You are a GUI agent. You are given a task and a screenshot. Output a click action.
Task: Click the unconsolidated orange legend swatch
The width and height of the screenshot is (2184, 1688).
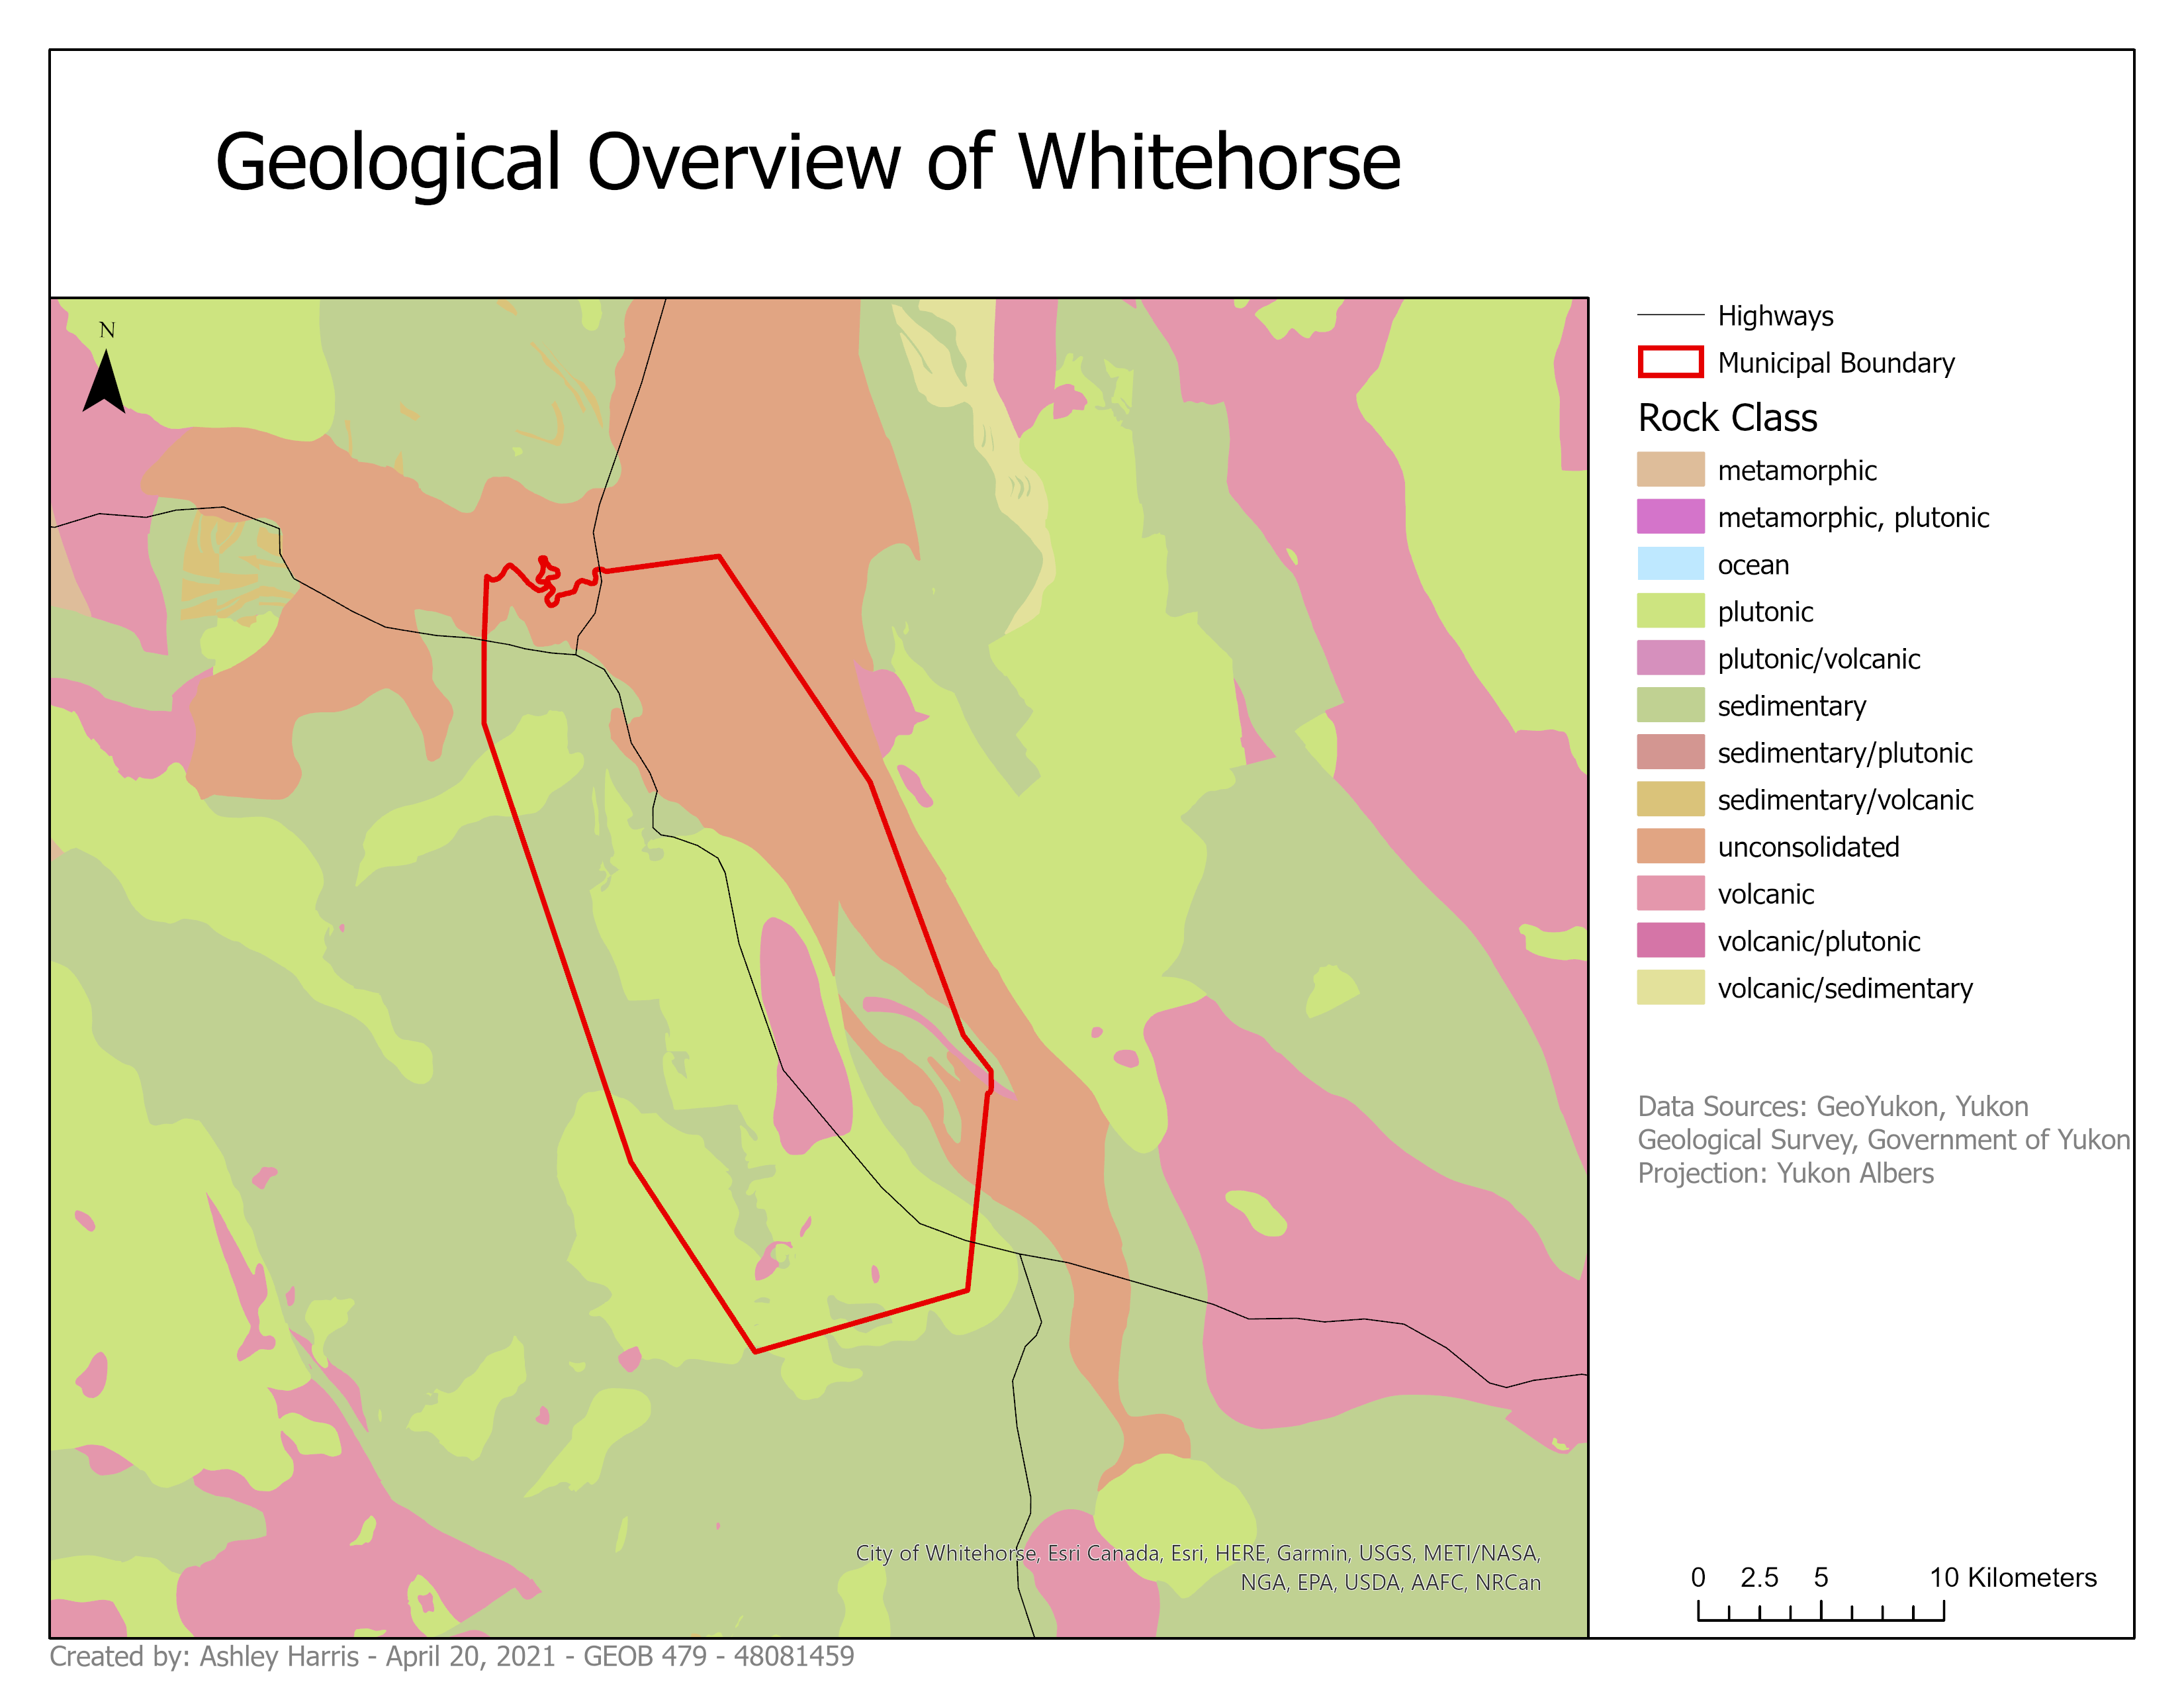click(x=1669, y=846)
